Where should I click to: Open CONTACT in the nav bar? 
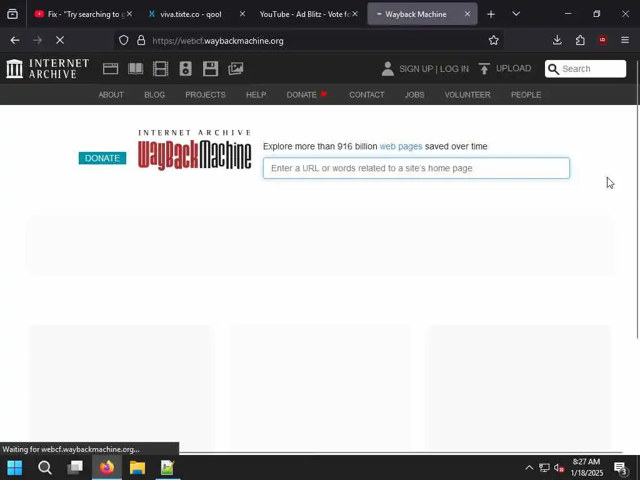(367, 95)
